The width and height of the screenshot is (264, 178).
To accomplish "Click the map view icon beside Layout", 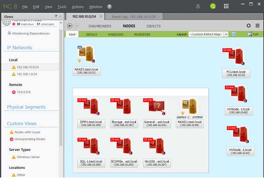I will click(x=233, y=34).
